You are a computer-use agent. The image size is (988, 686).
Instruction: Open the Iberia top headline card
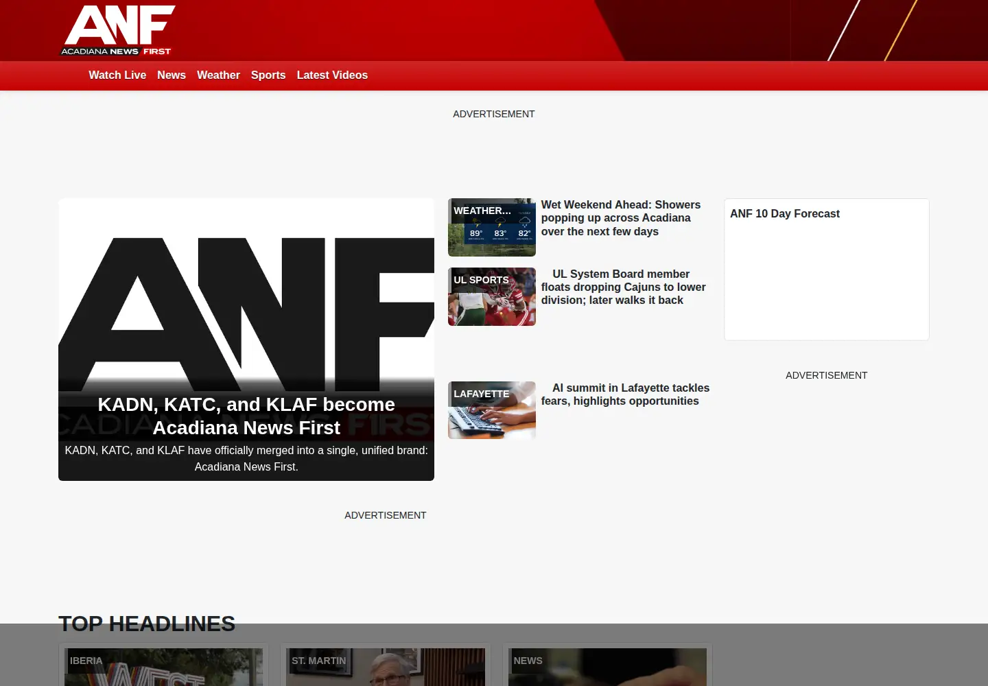[x=163, y=665]
